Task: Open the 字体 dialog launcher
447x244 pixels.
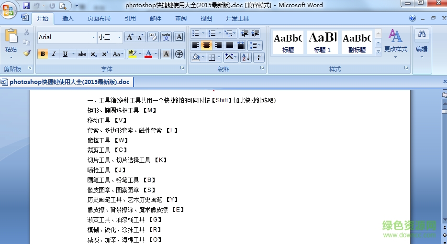Action: 182,68
